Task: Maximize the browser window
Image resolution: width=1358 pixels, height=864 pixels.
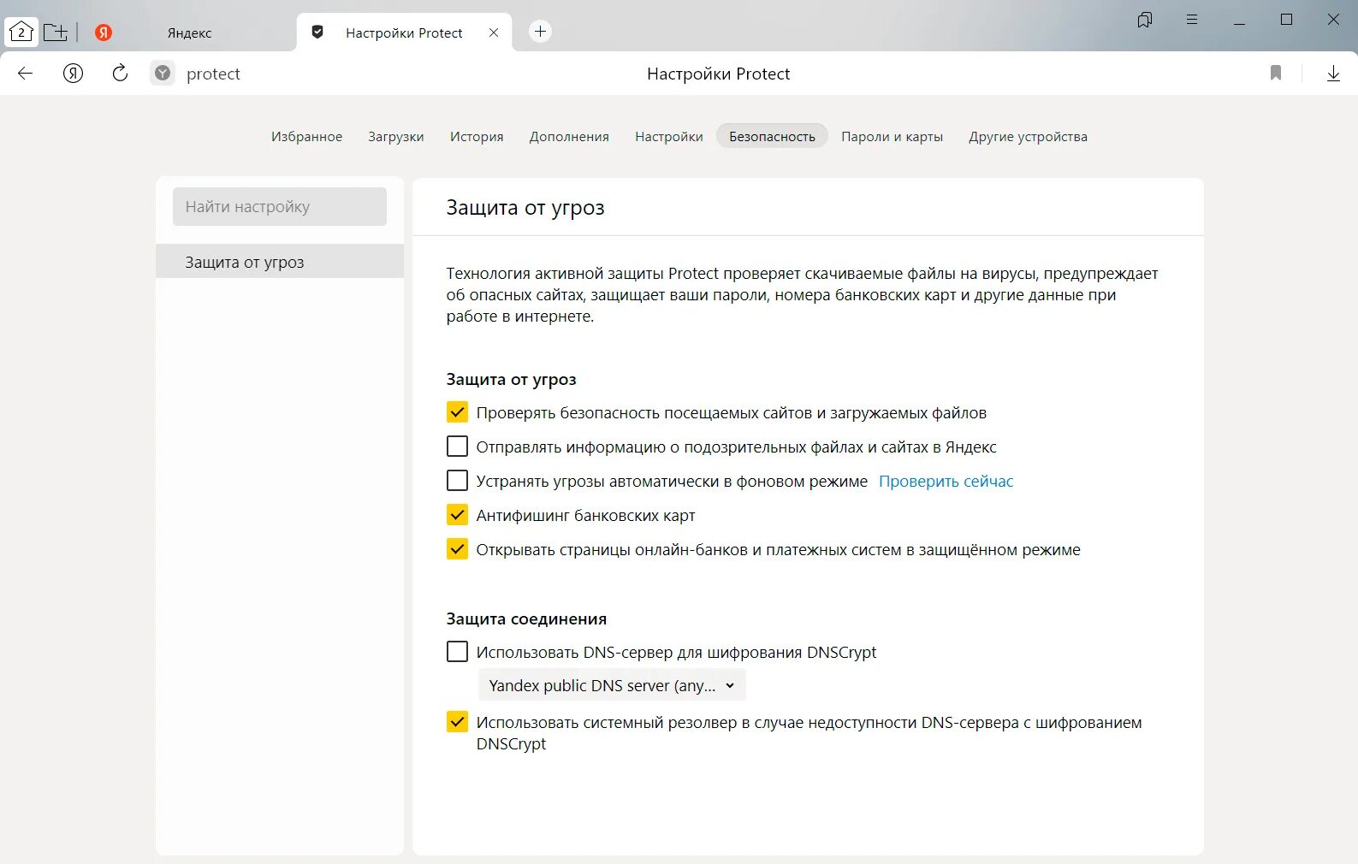Action: tap(1286, 20)
